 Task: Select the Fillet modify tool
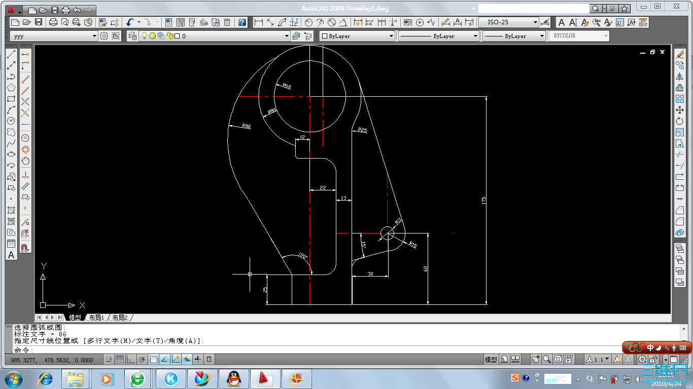coord(680,221)
